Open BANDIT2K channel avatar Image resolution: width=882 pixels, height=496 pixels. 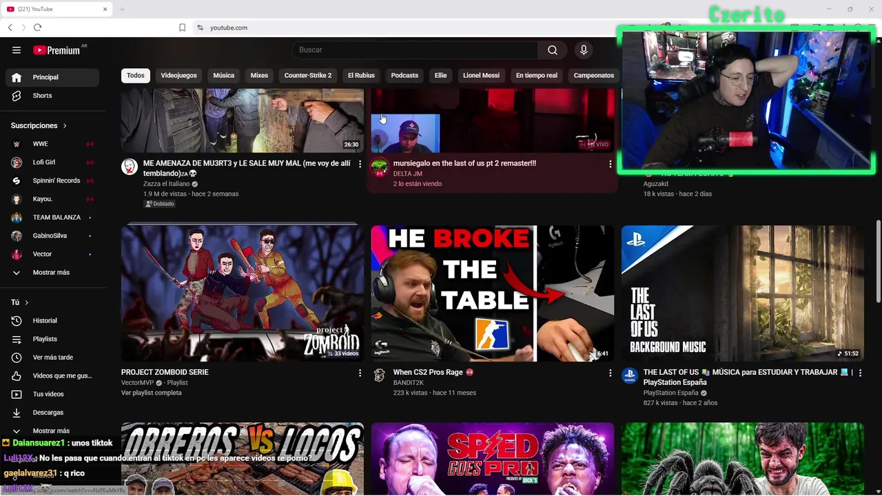[379, 375]
